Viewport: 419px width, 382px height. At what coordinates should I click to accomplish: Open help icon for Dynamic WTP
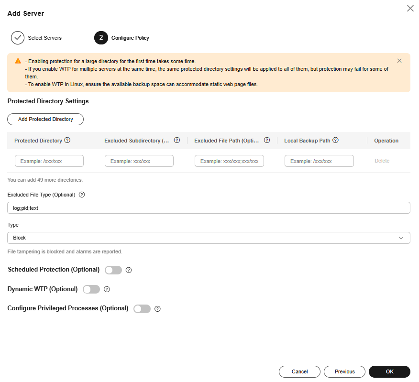107,289
